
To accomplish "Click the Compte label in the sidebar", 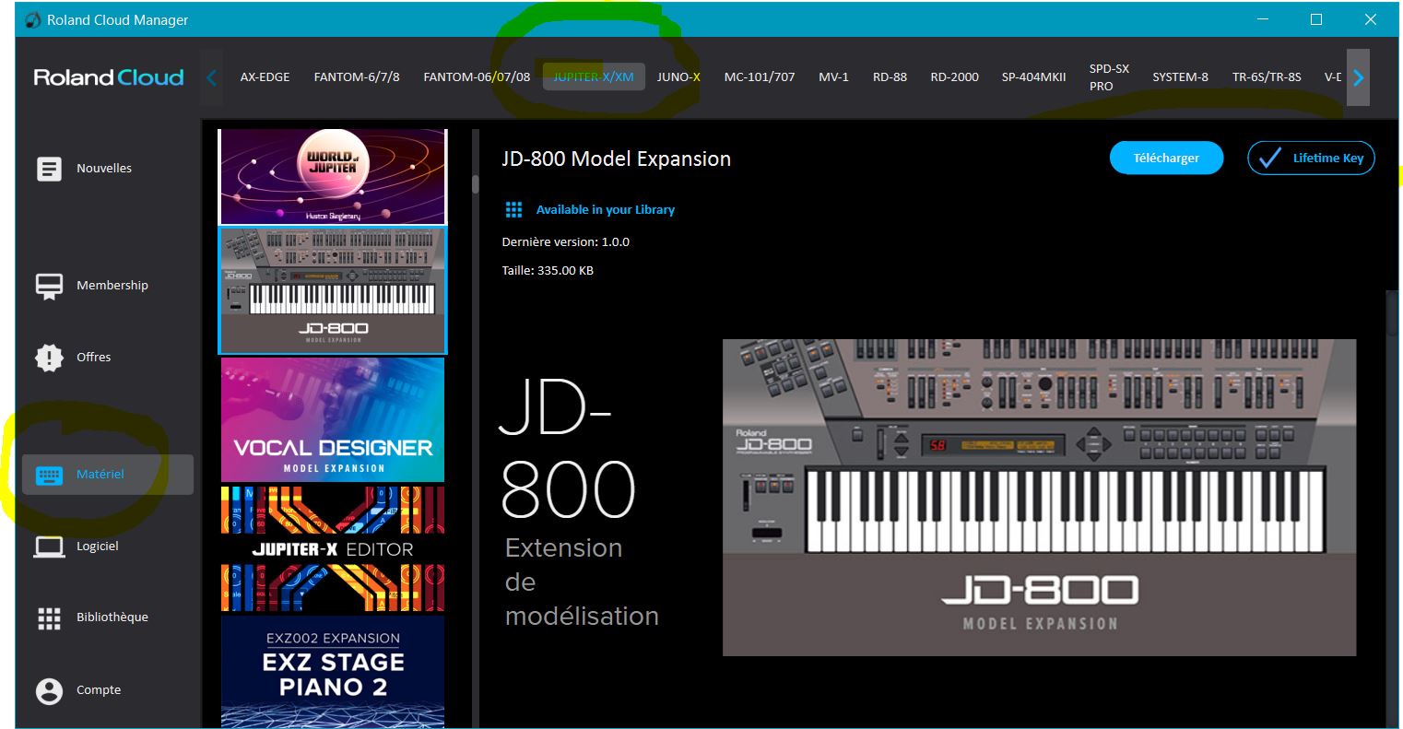I will coord(99,690).
